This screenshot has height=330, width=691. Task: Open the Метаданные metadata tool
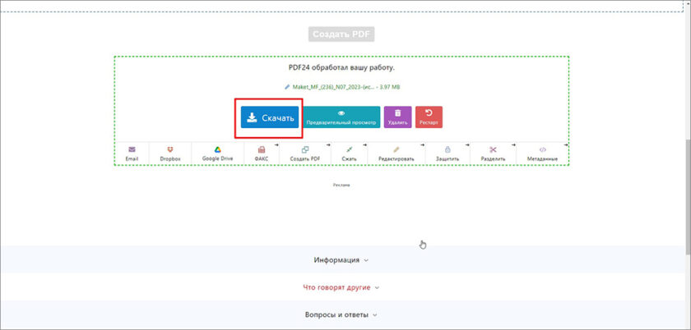(542, 154)
